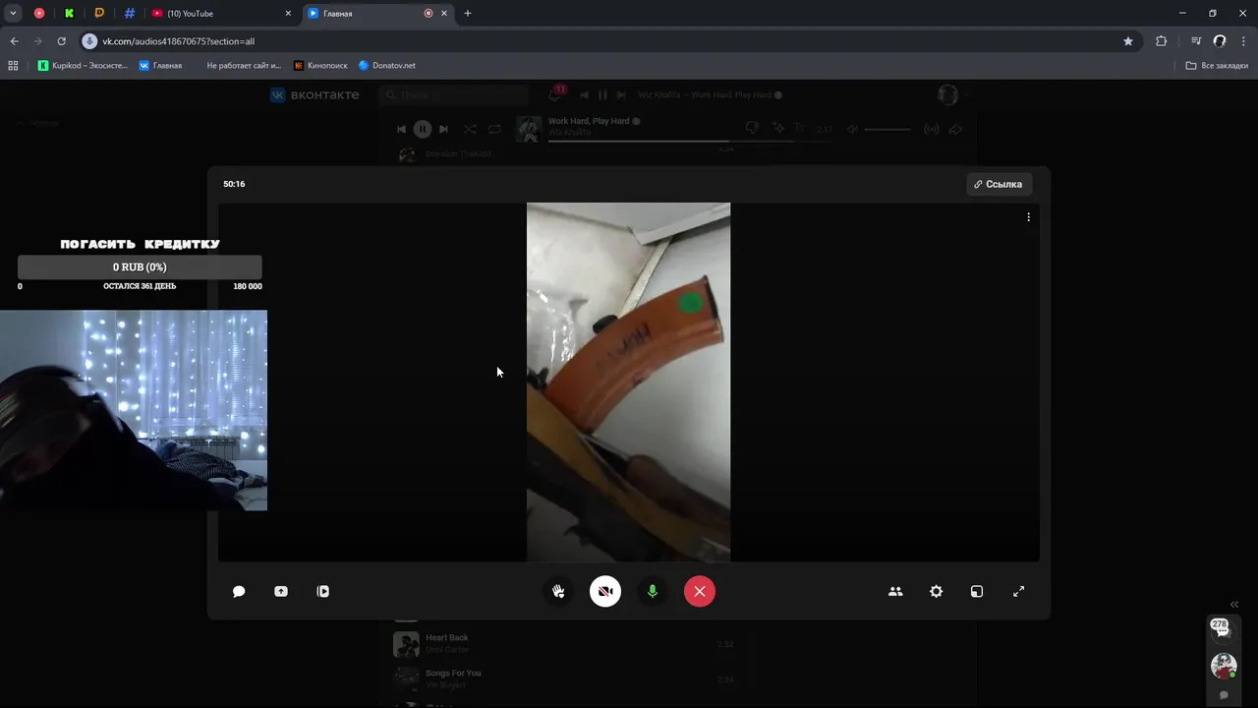Click the participant's video feed in the call

coord(628,382)
